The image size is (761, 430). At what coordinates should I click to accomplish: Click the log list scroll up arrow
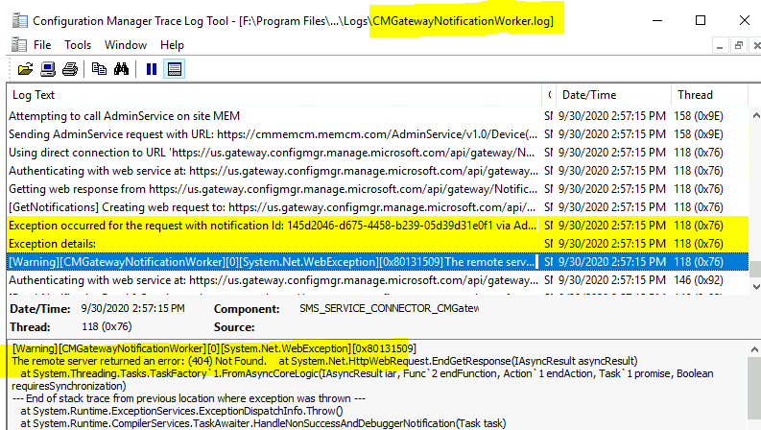[x=755, y=115]
